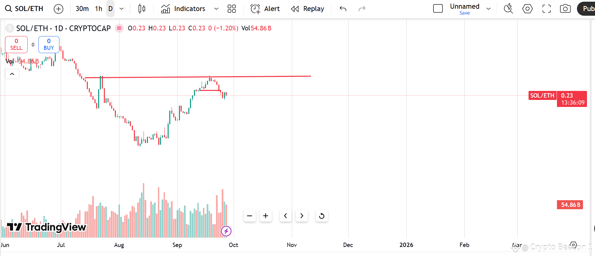The height and width of the screenshot is (256, 595).
Task: Open Unnamed layout dropdown menu
Action: 488,9
